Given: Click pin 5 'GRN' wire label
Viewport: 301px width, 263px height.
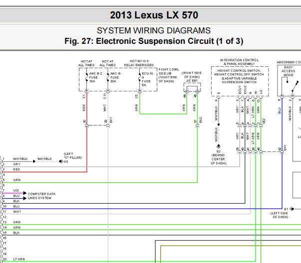Looking at the screenshot, I should click(17, 180).
